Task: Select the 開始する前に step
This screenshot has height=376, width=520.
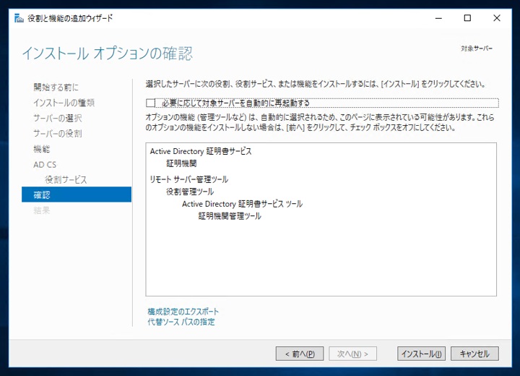Action: tap(56, 87)
